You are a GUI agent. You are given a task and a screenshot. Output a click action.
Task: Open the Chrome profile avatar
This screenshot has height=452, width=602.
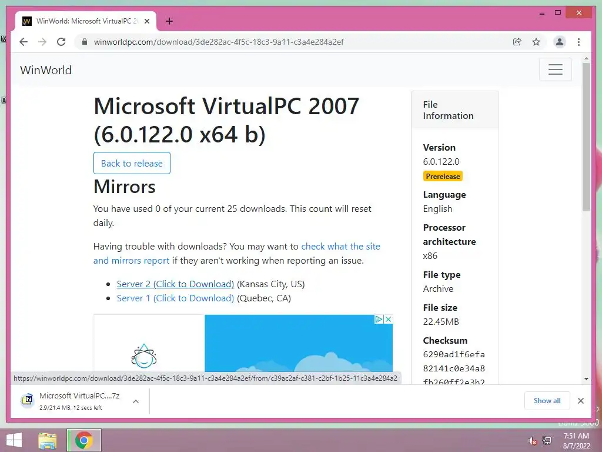point(560,42)
